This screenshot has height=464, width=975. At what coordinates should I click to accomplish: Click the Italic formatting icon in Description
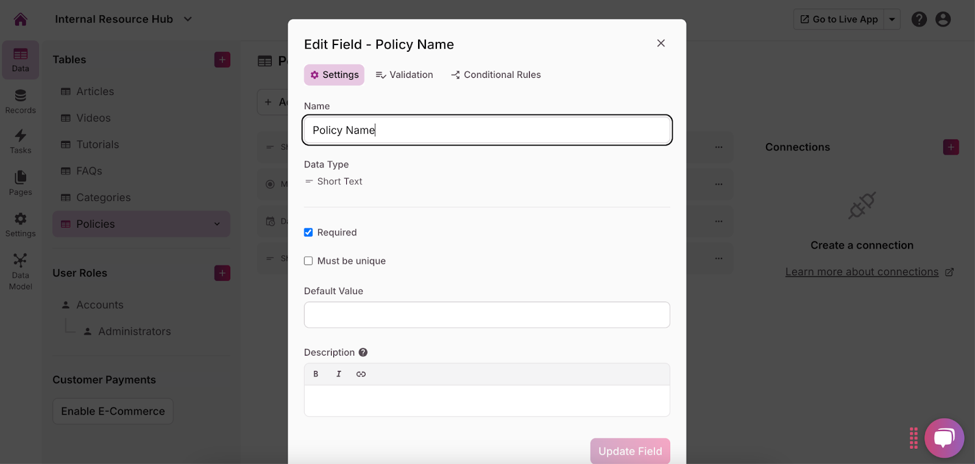pyautogui.click(x=339, y=374)
